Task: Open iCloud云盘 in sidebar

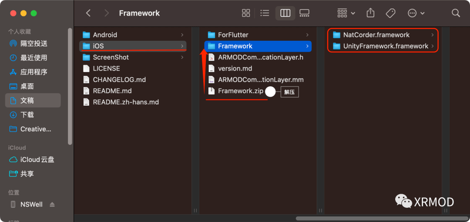Action: pos(33,160)
